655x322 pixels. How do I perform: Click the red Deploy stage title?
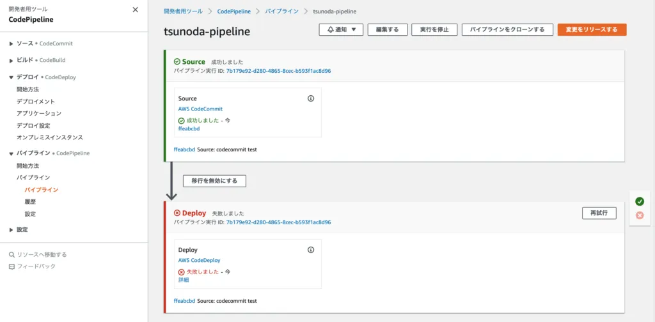(194, 213)
